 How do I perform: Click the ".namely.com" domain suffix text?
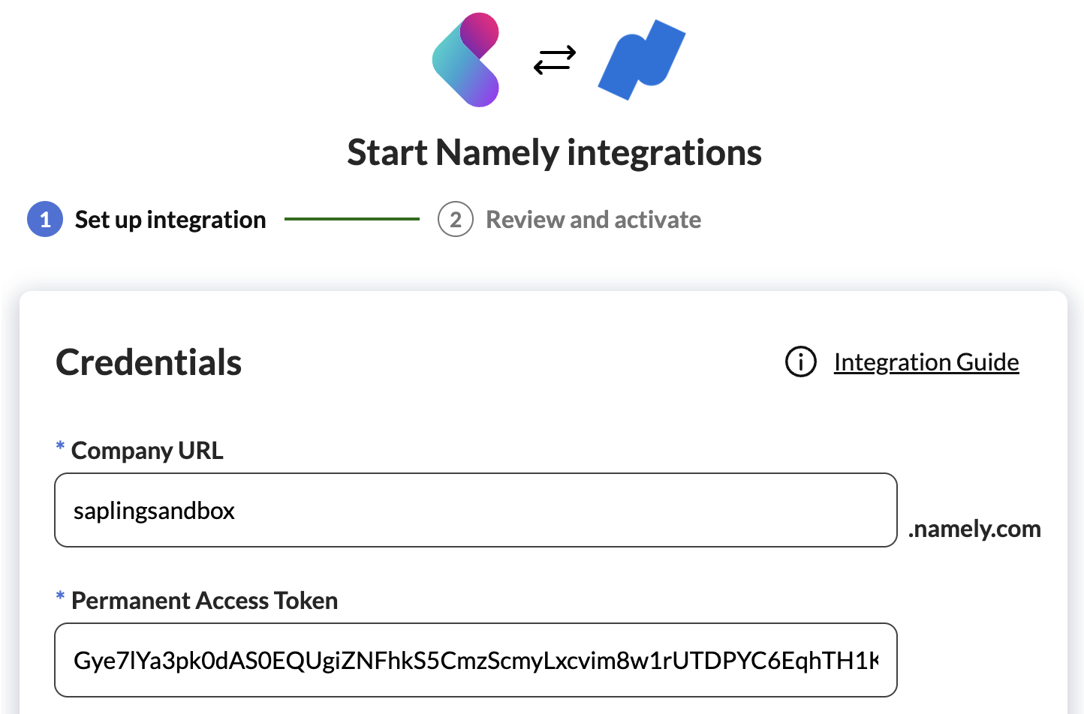point(974,529)
